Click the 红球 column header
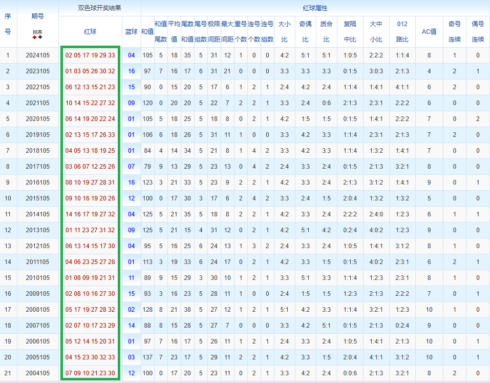490x383 pixels. pos(90,32)
